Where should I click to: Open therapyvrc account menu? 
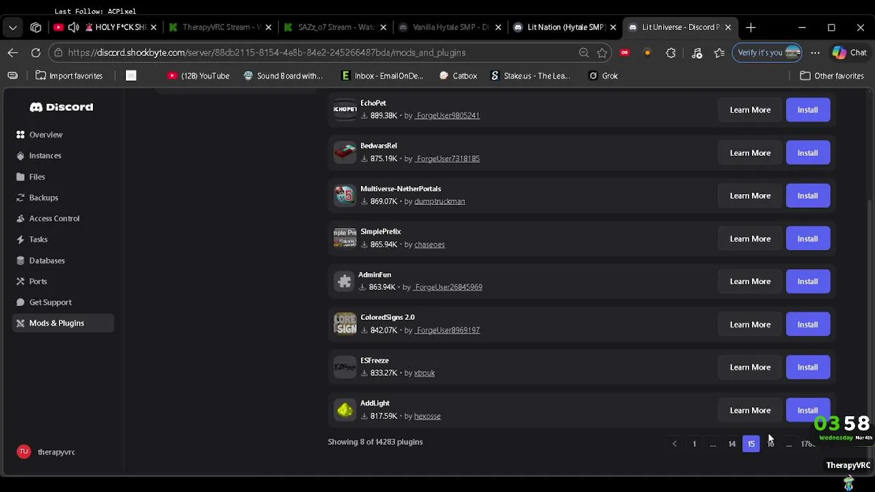coord(46,452)
